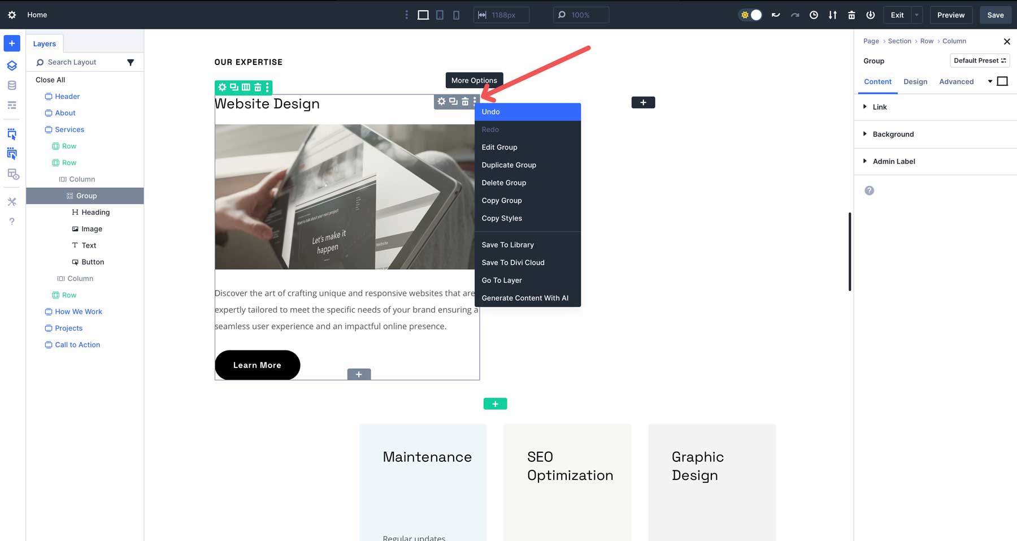Viewport: 1017px width, 541px height.
Task: Select Duplicate Group from the context menu
Action: pyautogui.click(x=508, y=165)
